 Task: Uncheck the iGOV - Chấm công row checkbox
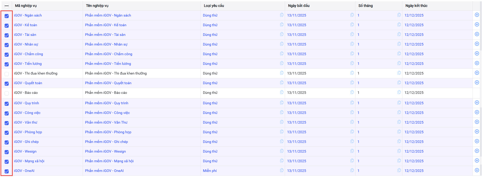pyautogui.click(x=7, y=54)
